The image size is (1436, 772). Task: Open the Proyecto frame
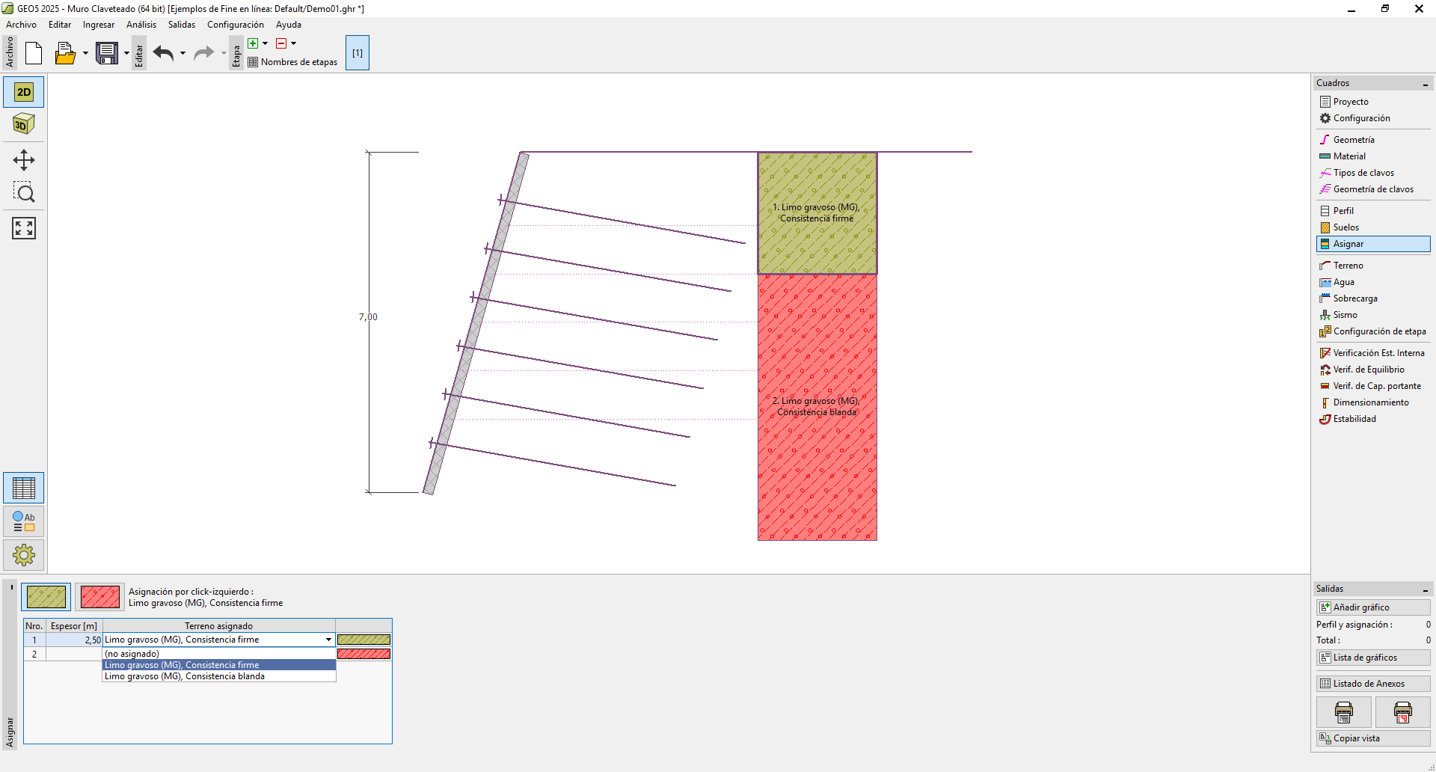(1373, 102)
